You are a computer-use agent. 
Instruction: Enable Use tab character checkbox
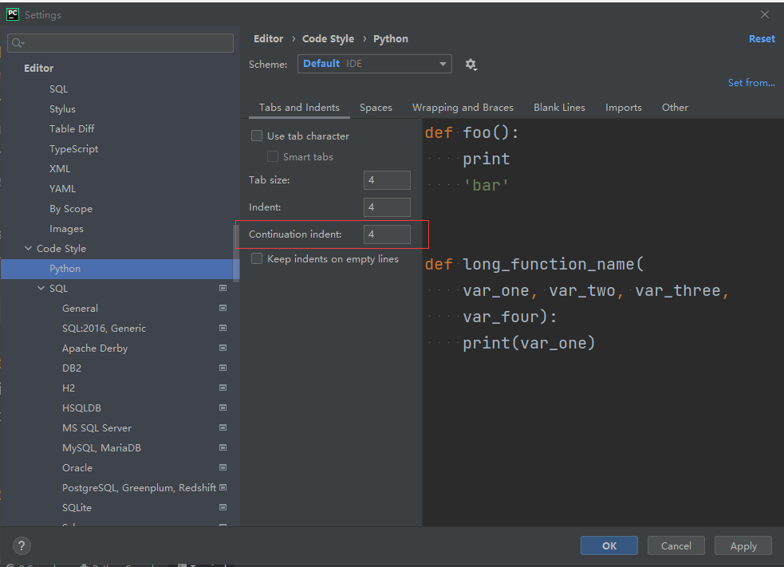click(257, 136)
